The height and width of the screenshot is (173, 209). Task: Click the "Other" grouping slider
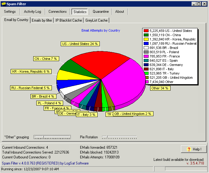(x=52, y=137)
